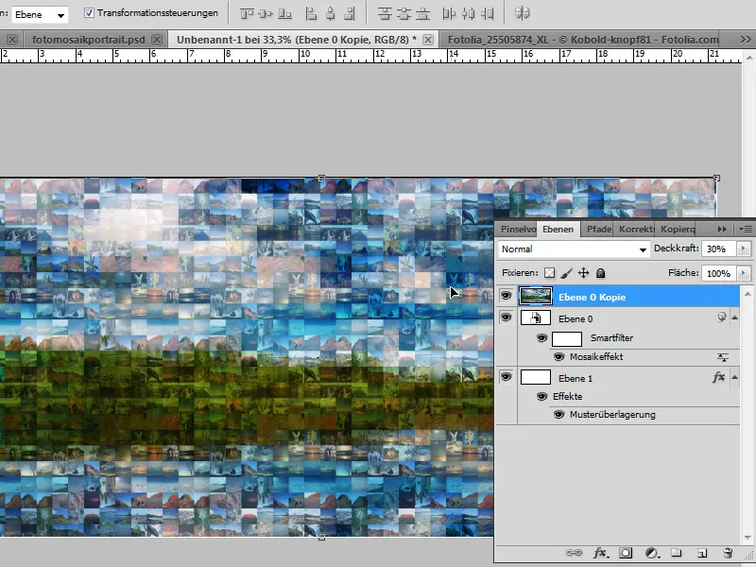Viewport: 756px width, 567px height.
Task: Click the fx icon on Ebene 1
Action: 718,377
